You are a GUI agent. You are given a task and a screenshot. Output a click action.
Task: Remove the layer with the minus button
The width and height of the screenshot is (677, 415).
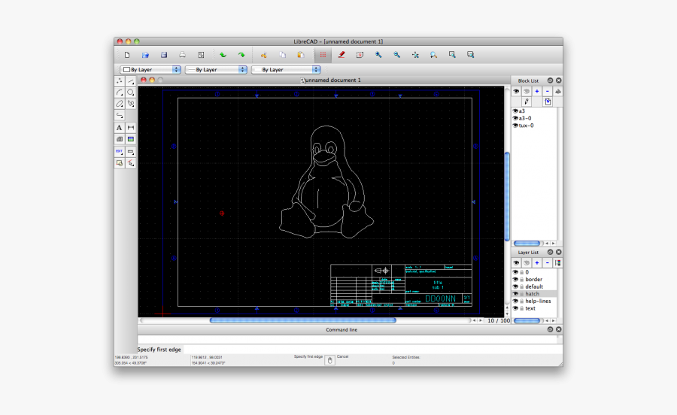548,262
